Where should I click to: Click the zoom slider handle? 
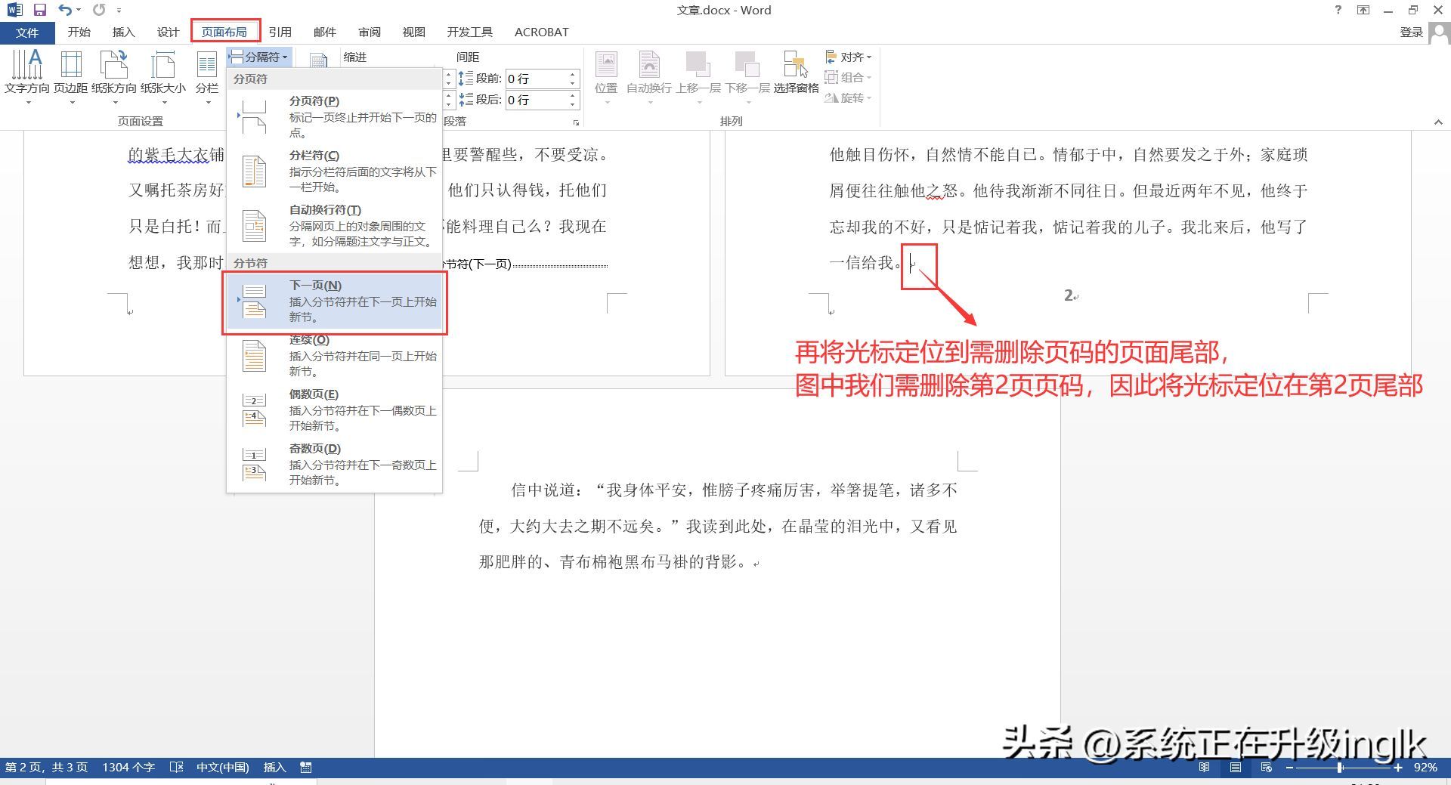point(1340,767)
